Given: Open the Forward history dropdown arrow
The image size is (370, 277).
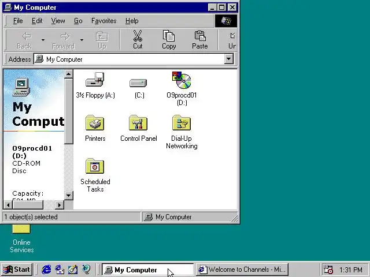Looking at the screenshot, I should 82,40.
